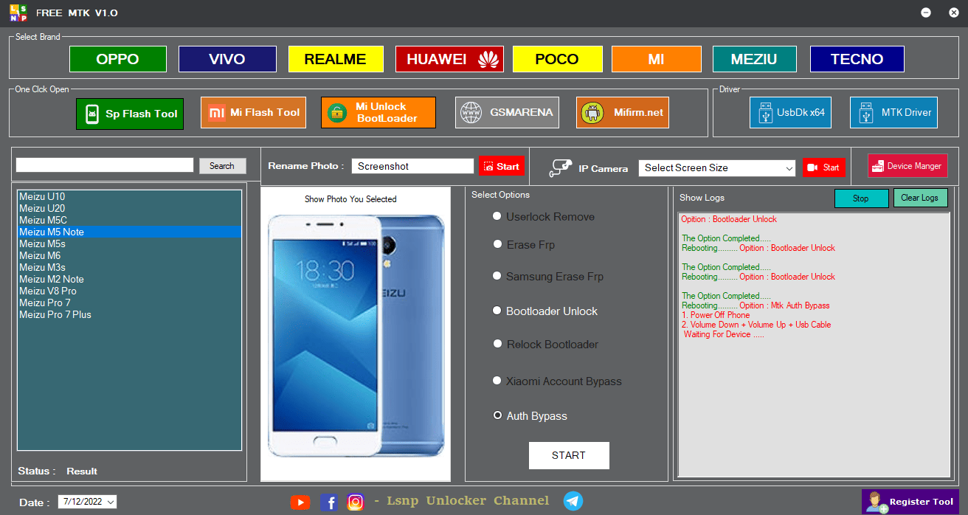Clear Logs in the Show Logs panel

[920, 198]
